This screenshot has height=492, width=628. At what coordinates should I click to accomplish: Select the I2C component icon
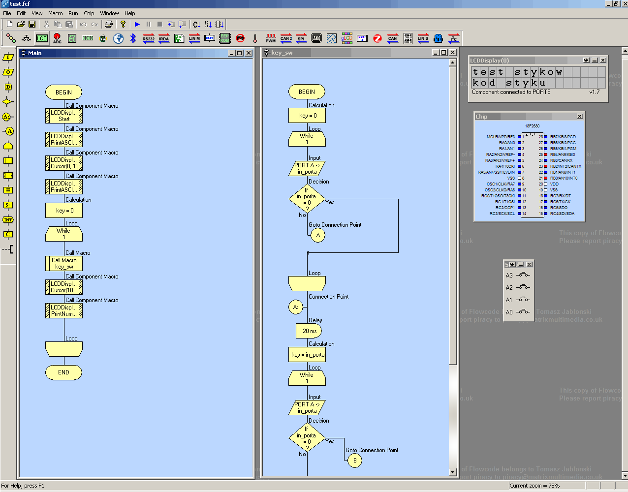(454, 38)
